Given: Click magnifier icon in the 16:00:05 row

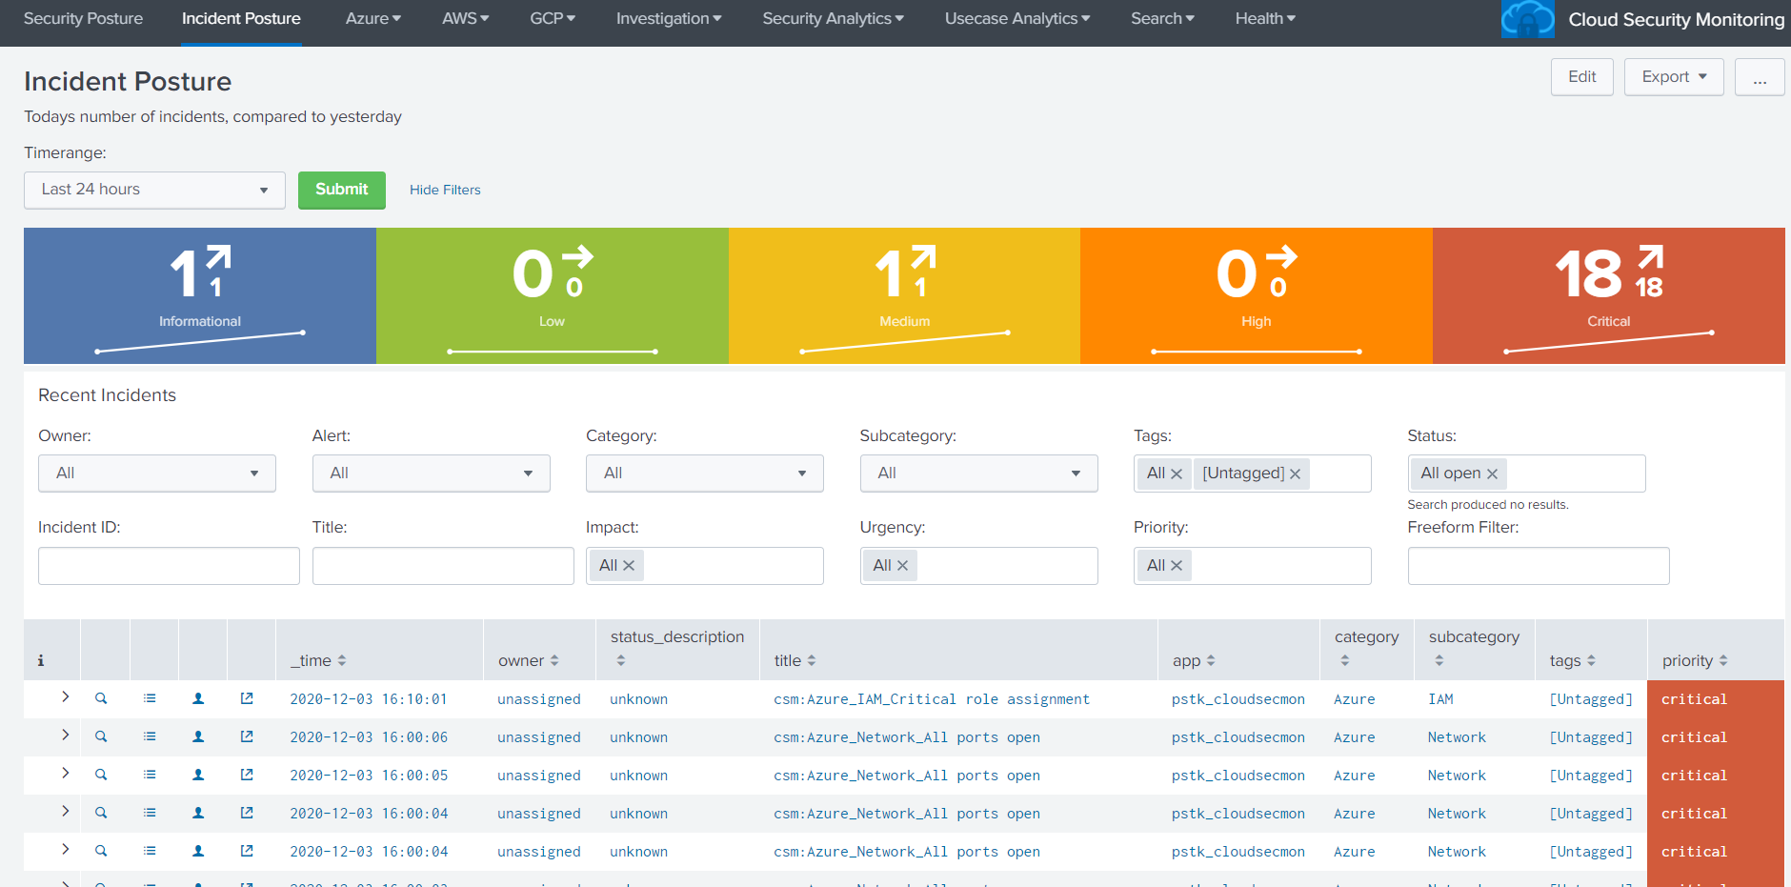Looking at the screenshot, I should 101,775.
